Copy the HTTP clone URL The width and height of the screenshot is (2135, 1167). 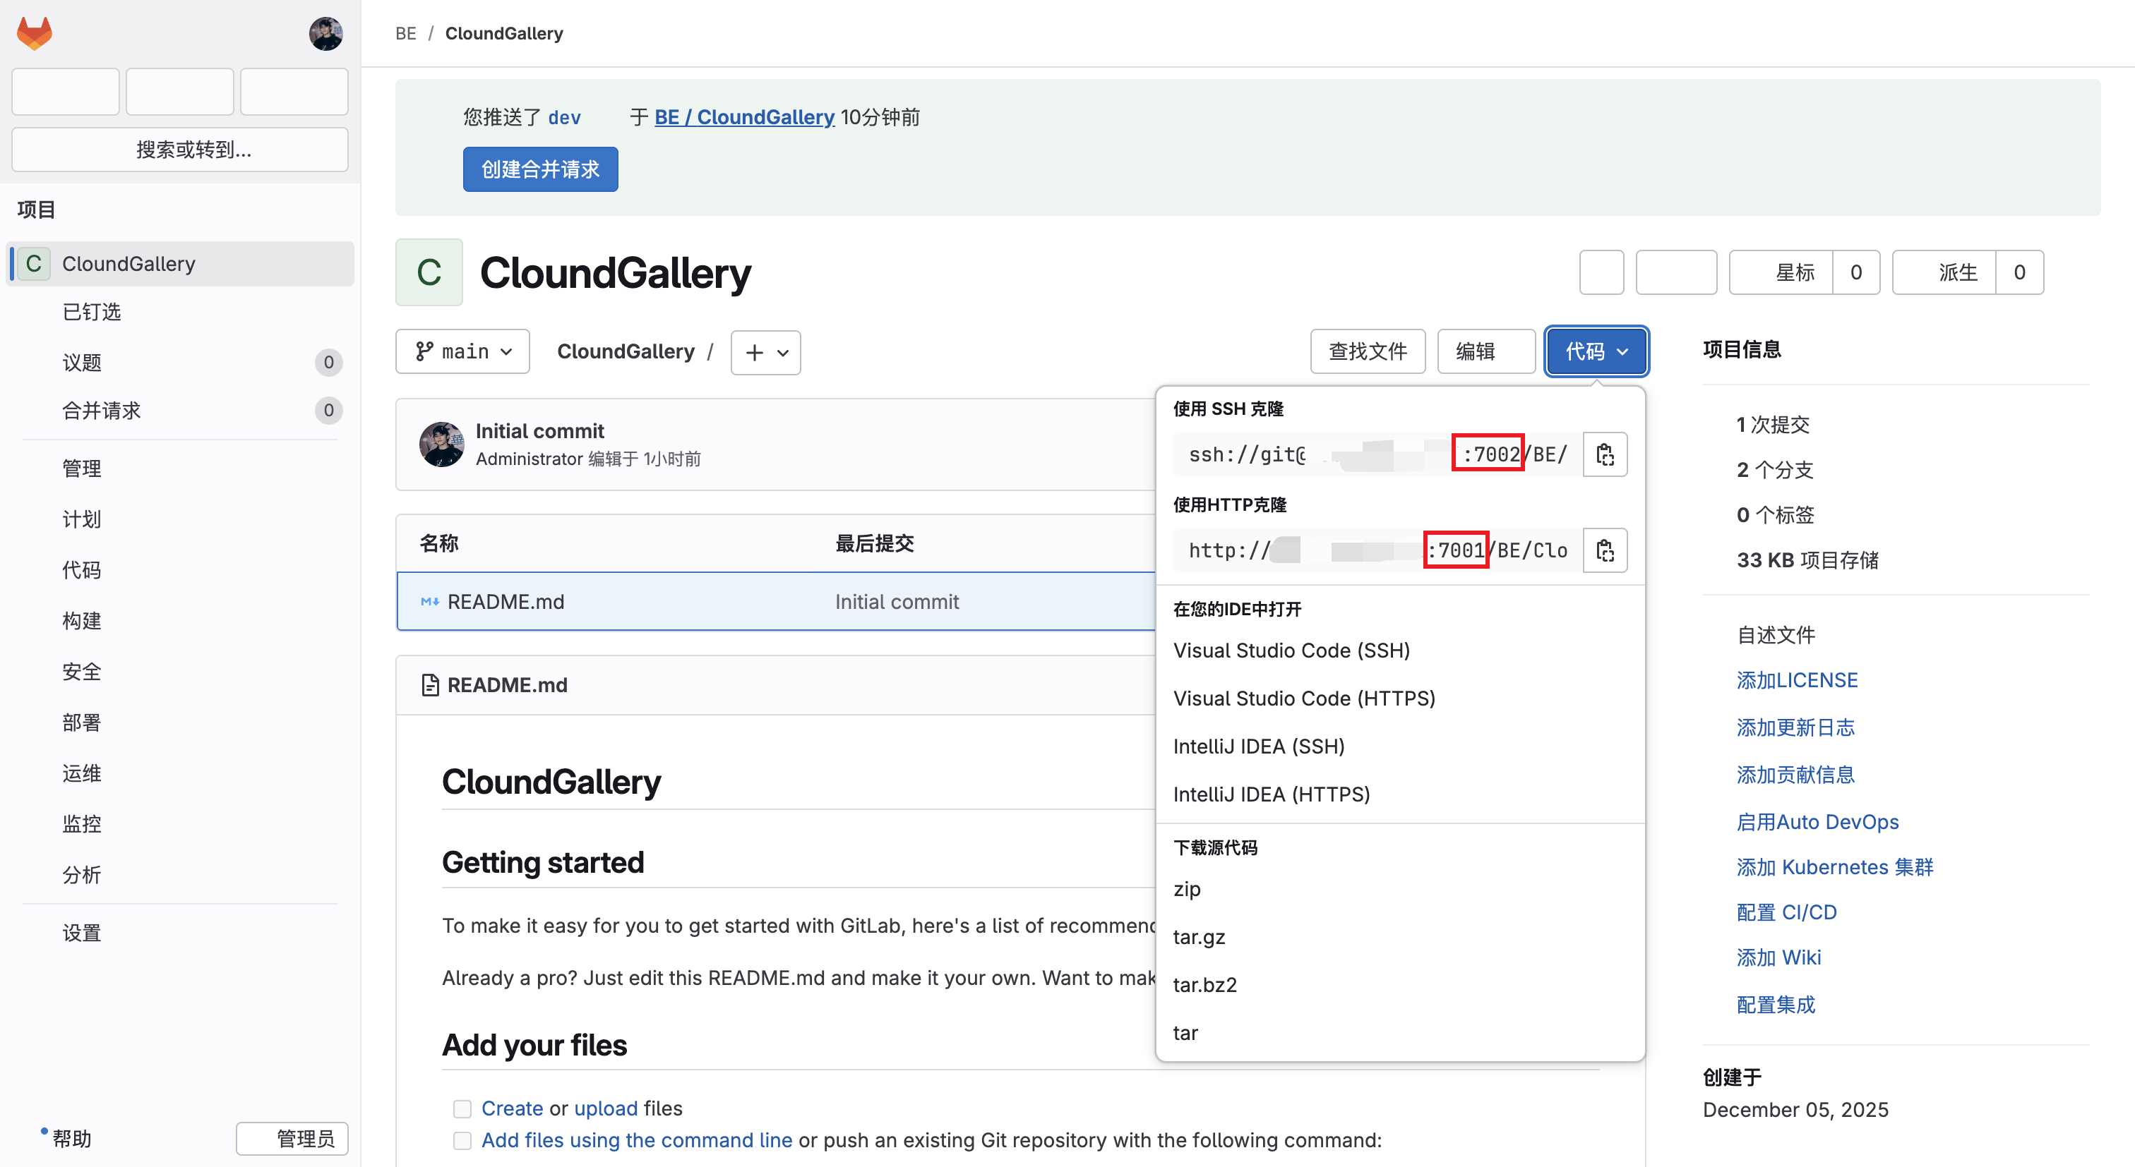pos(1605,551)
